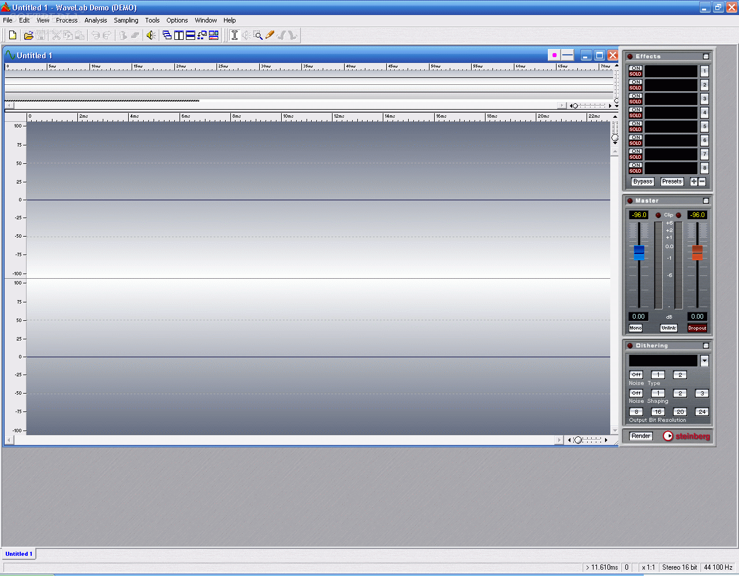
Task: Click the red LED beside Effects title
Action: [x=630, y=57]
